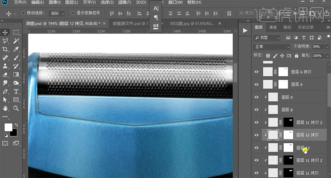Enable the Auto-Select checkbox

coord(23,13)
